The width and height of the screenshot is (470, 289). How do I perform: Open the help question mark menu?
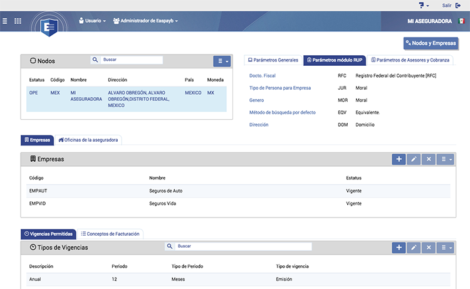(424, 6)
